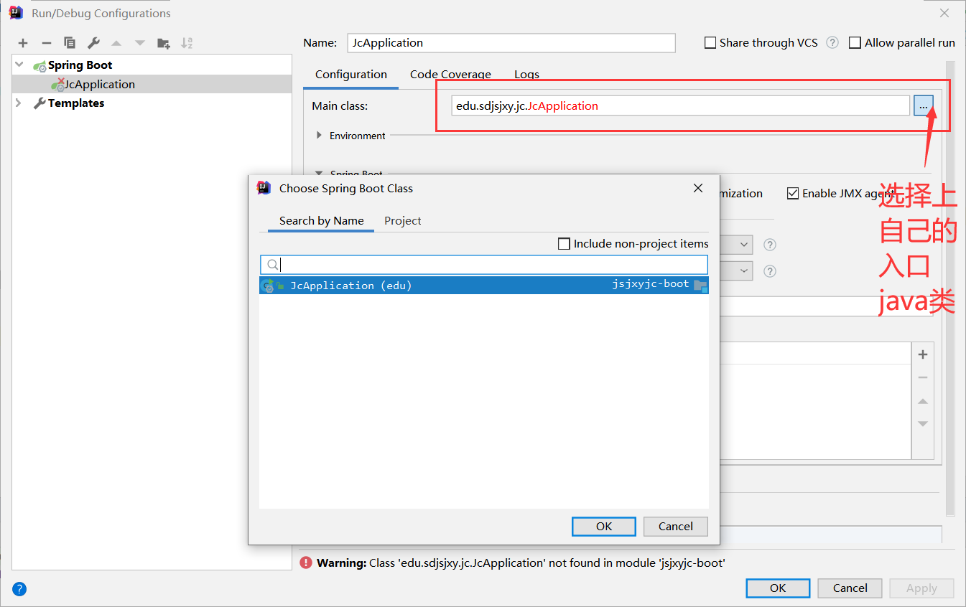Browse for main class with ellipsis button
The height and width of the screenshot is (607, 966).
923,106
